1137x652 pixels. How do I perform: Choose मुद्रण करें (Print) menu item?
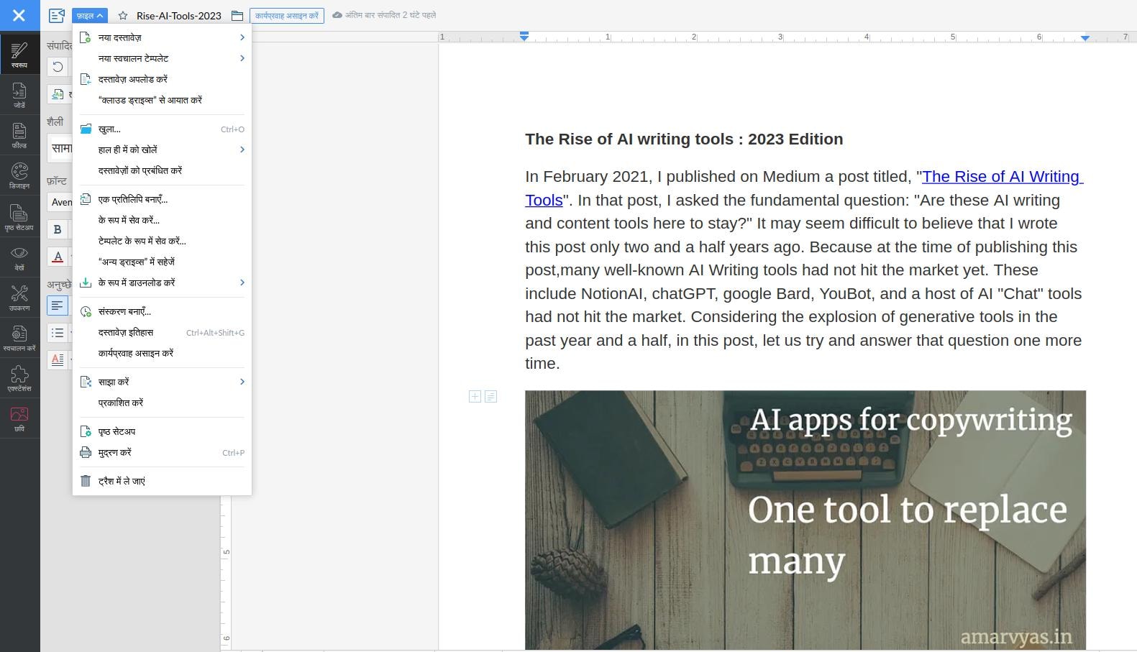[x=162, y=452]
